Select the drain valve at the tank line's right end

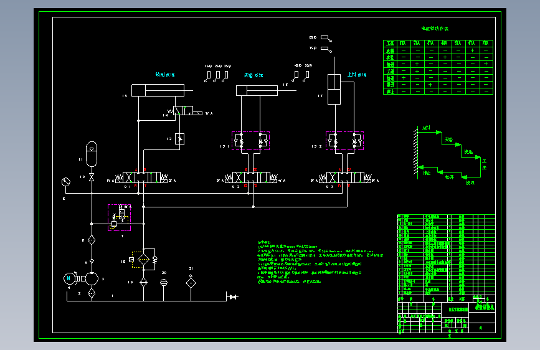[233, 297]
